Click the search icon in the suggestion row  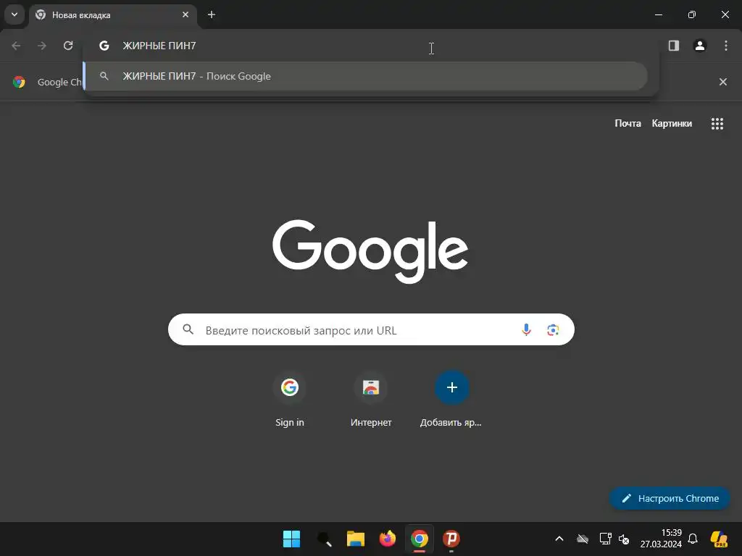click(104, 76)
